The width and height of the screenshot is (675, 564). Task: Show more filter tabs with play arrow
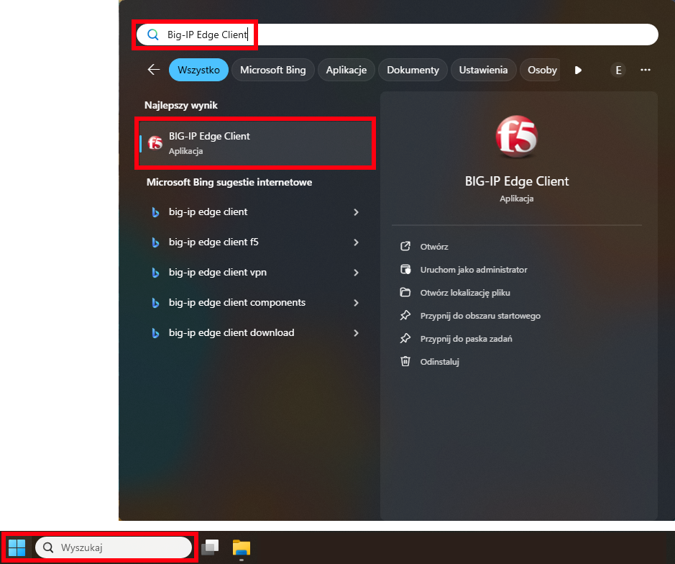pyautogui.click(x=578, y=70)
